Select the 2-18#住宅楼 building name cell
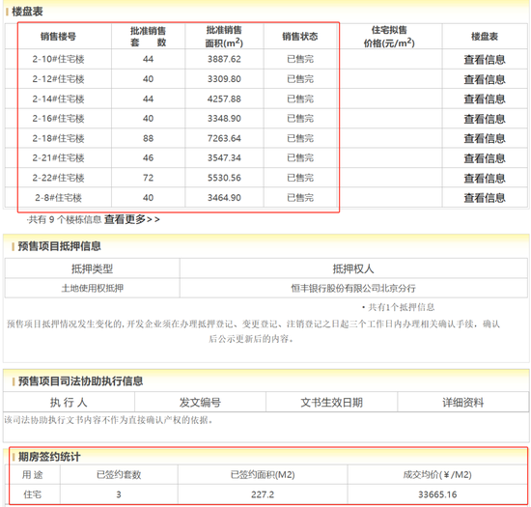This screenshot has width=531, height=507. click(58, 138)
